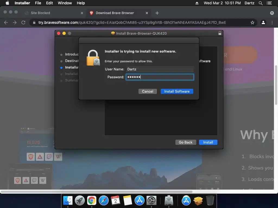Open Spotlight search magnifier icon
The width and height of the screenshot is (278, 208).
(x=260, y=3)
